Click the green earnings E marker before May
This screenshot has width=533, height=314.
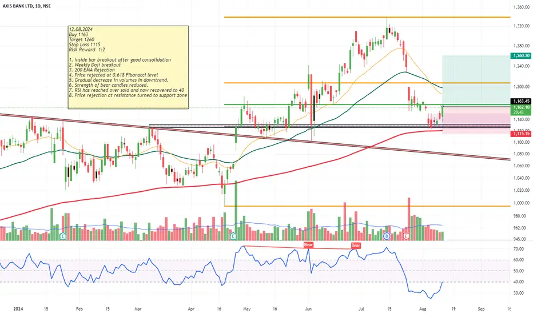coord(233,236)
